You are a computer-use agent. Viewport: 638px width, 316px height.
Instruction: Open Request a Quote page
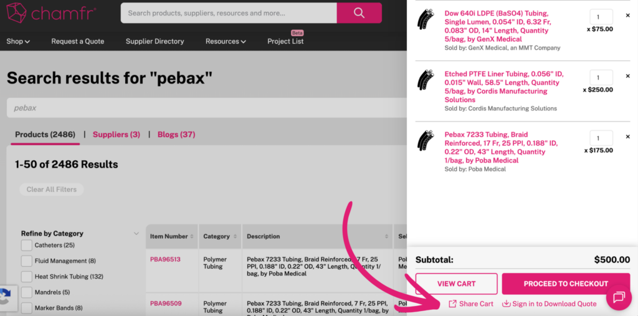click(78, 42)
